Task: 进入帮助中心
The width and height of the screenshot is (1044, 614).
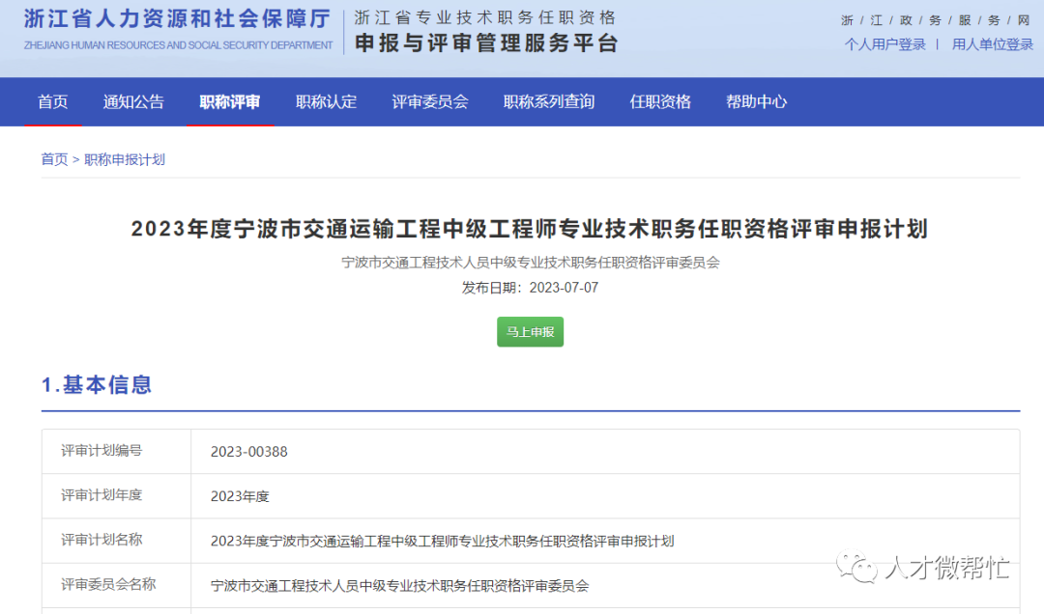Action: (x=756, y=101)
